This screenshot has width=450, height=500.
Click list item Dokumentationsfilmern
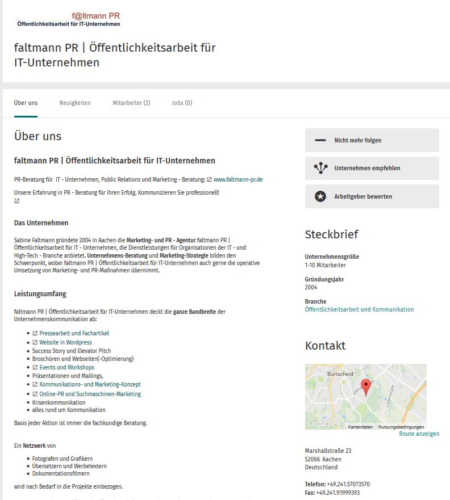61,473
